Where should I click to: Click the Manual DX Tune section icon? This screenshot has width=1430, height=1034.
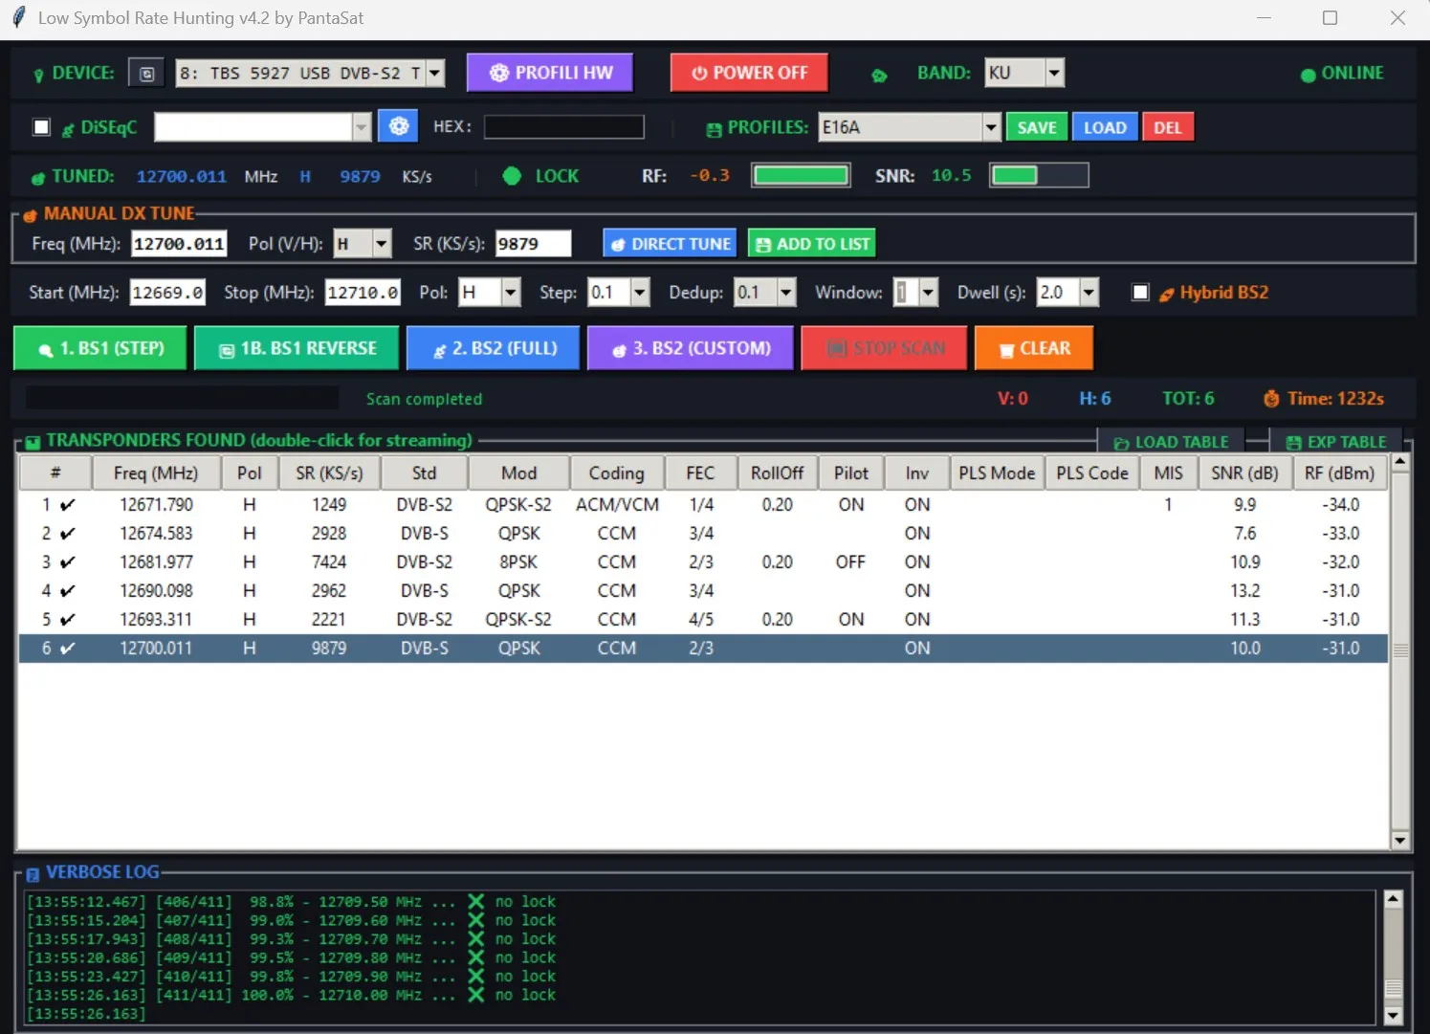coord(30,215)
